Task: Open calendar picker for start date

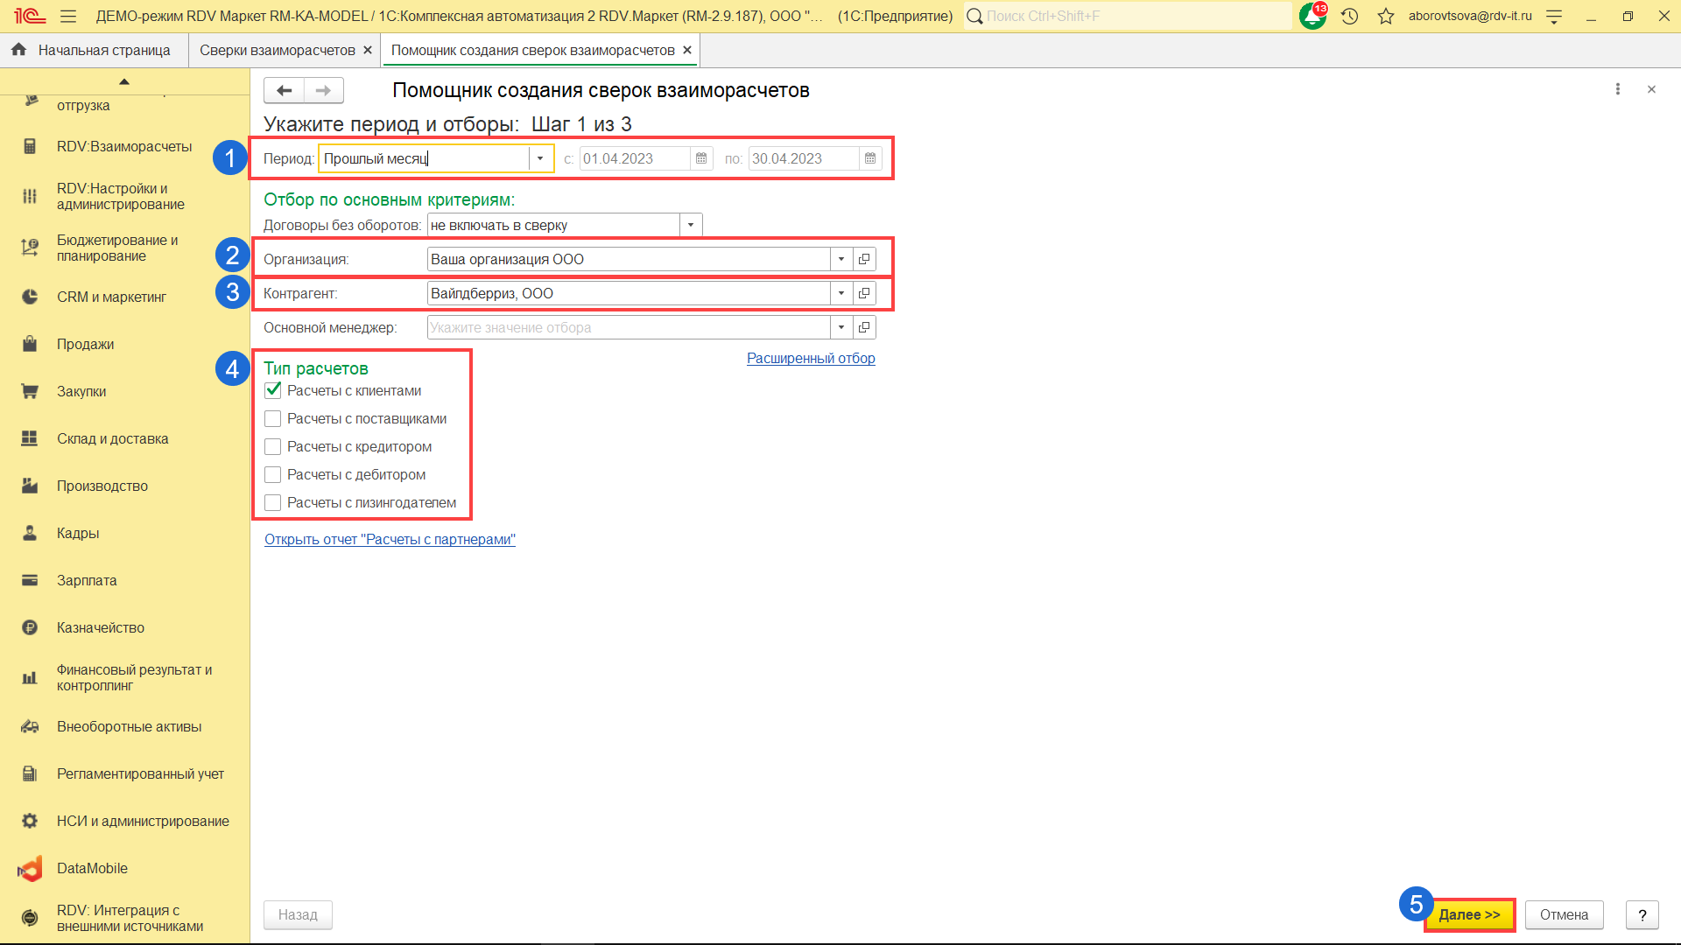Action: (x=701, y=158)
